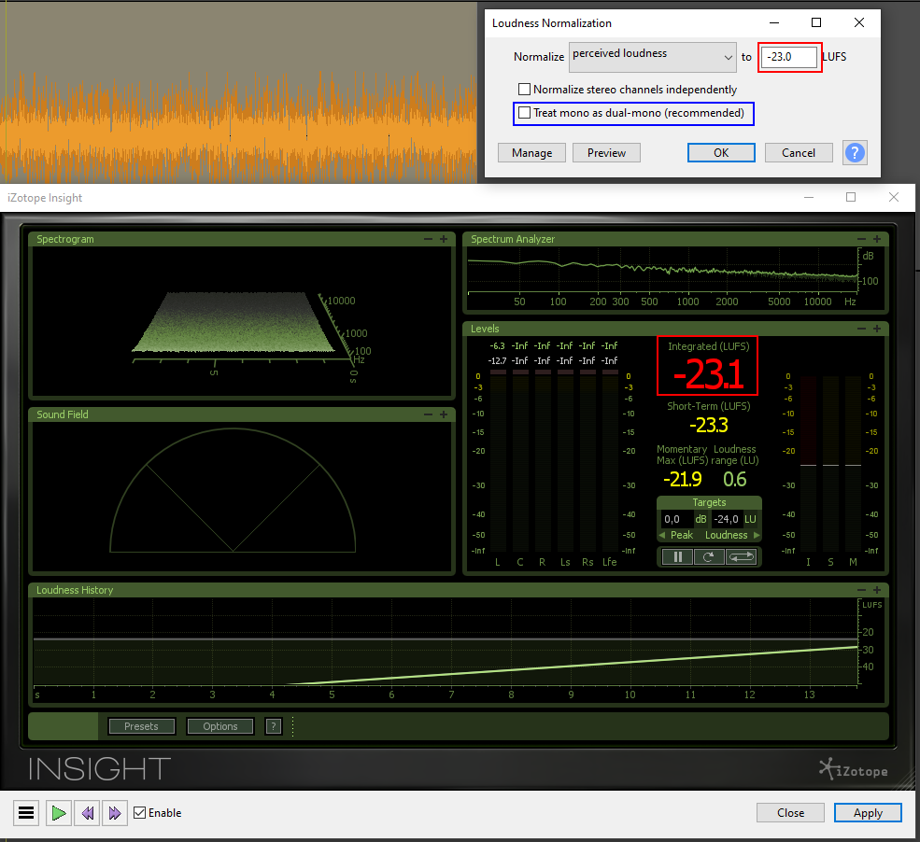Toggle the Enable checkbox at the bottom
The height and width of the screenshot is (842, 920).
tap(137, 812)
